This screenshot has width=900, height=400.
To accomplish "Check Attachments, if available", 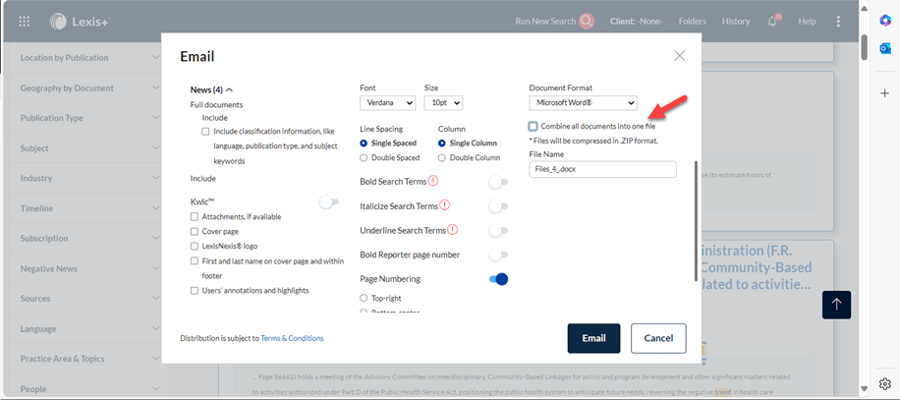I will click(194, 217).
